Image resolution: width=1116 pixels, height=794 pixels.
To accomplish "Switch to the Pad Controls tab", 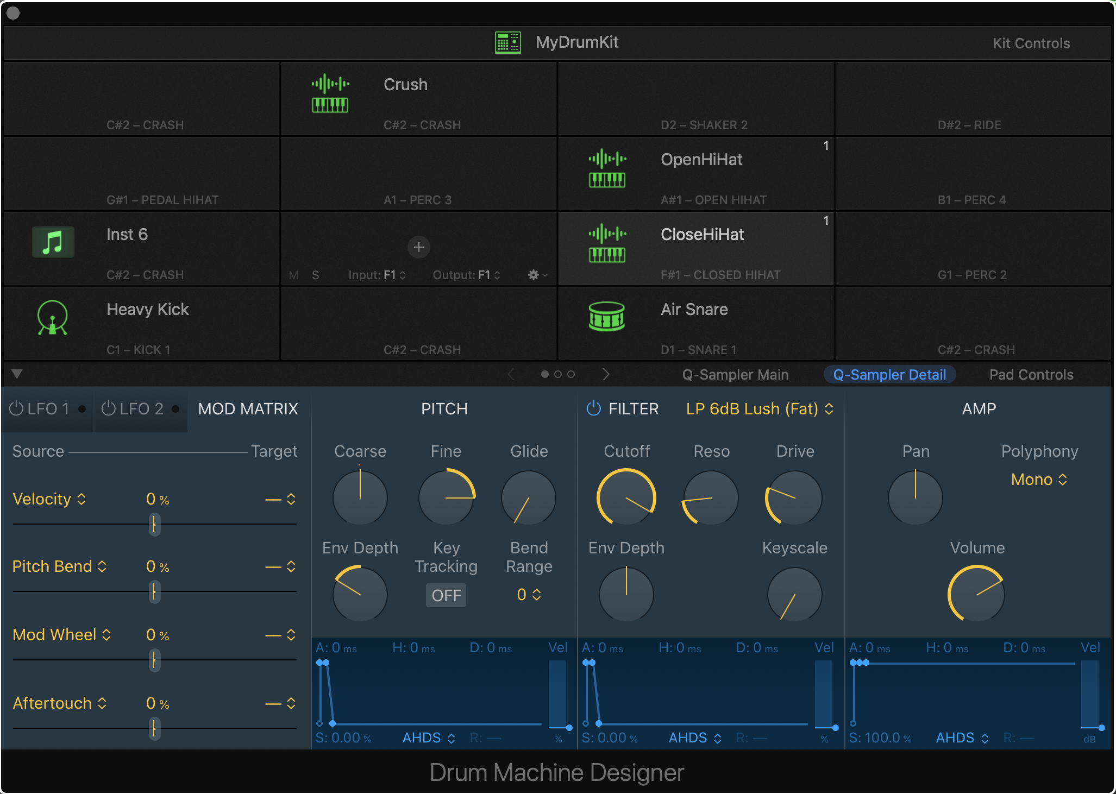I will point(1031,375).
